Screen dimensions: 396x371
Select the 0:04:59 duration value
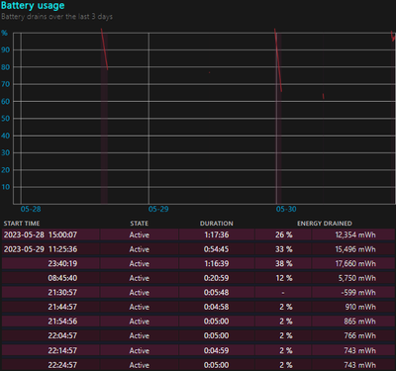[x=217, y=350]
